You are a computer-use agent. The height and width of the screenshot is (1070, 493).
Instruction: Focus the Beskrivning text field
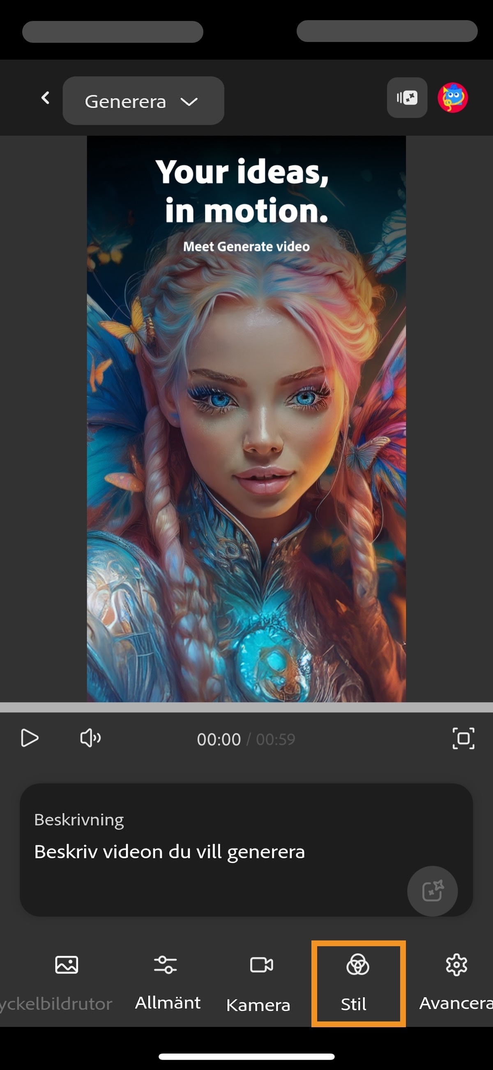(x=207, y=852)
